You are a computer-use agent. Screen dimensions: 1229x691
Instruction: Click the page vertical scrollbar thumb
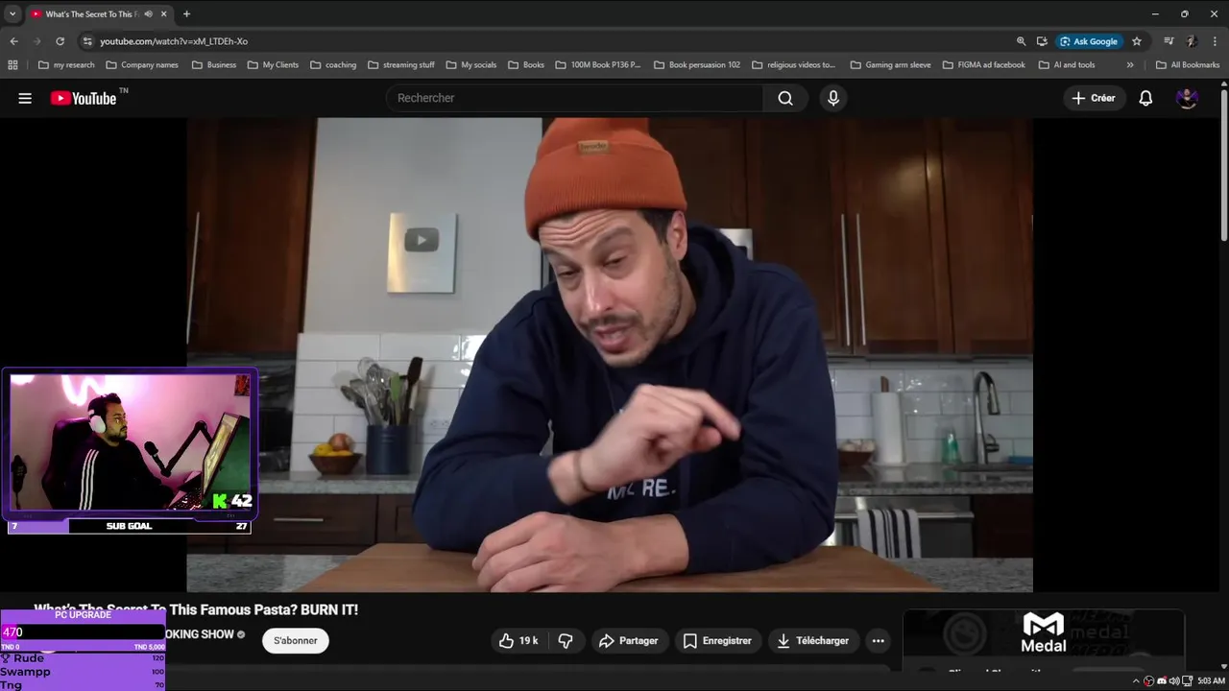tap(1224, 163)
